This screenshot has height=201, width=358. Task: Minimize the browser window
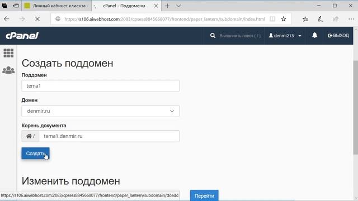(x=319, y=6)
